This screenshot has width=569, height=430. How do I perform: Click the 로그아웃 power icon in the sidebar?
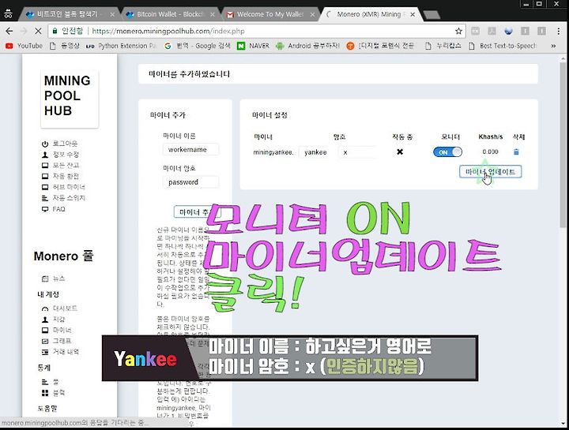tap(45, 144)
